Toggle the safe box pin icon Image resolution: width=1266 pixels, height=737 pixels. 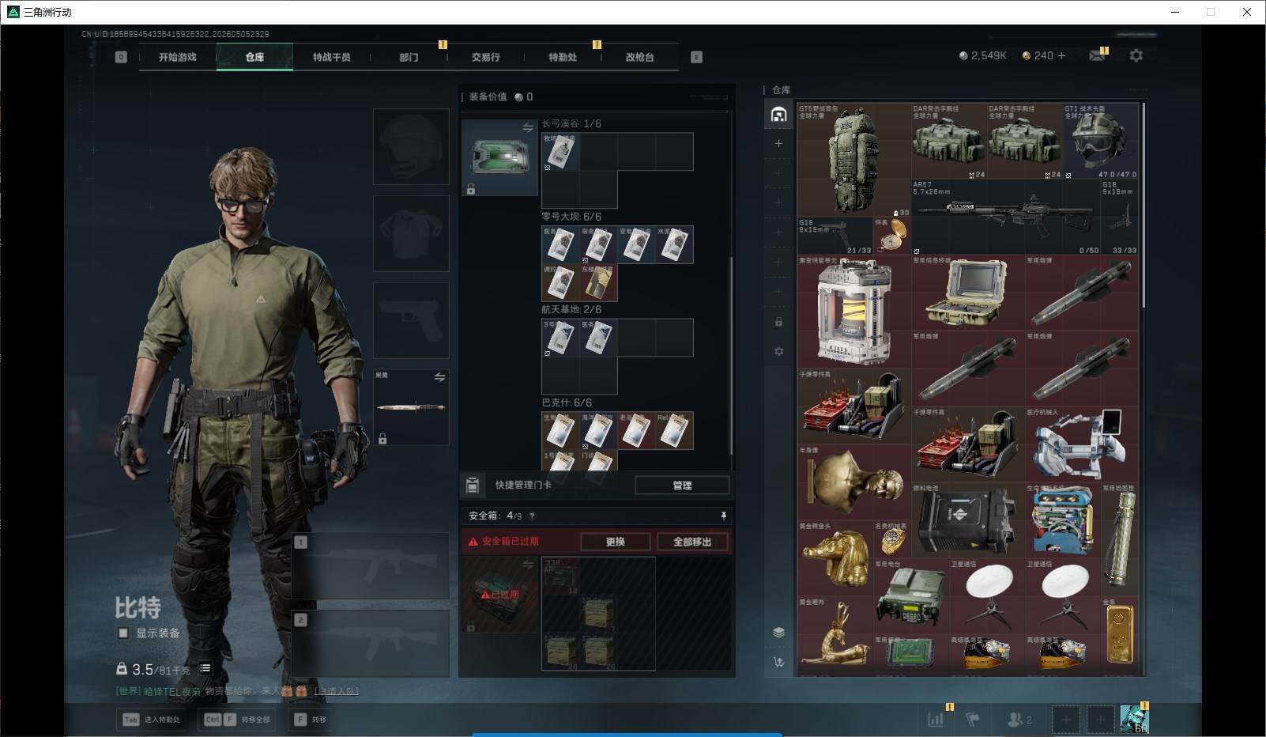[x=723, y=516]
